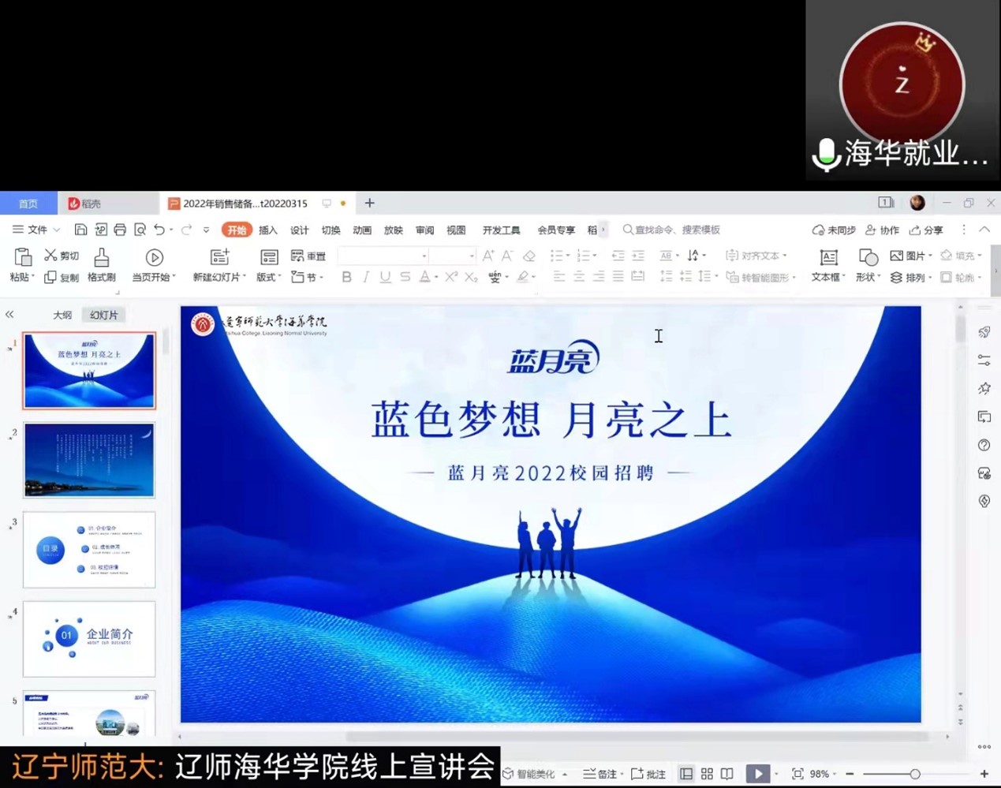Collapse the ribbon with the chevron arrow
1001x788 pixels.
(984, 230)
